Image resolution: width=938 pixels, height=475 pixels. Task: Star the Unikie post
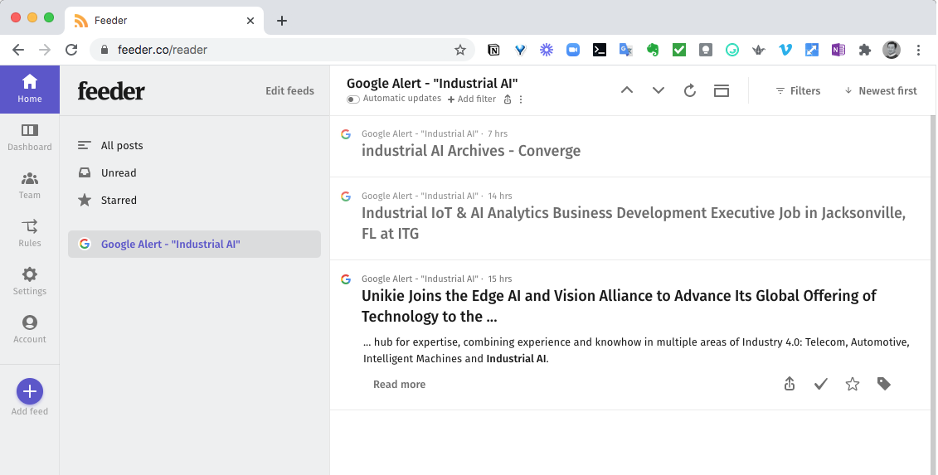[x=853, y=384]
